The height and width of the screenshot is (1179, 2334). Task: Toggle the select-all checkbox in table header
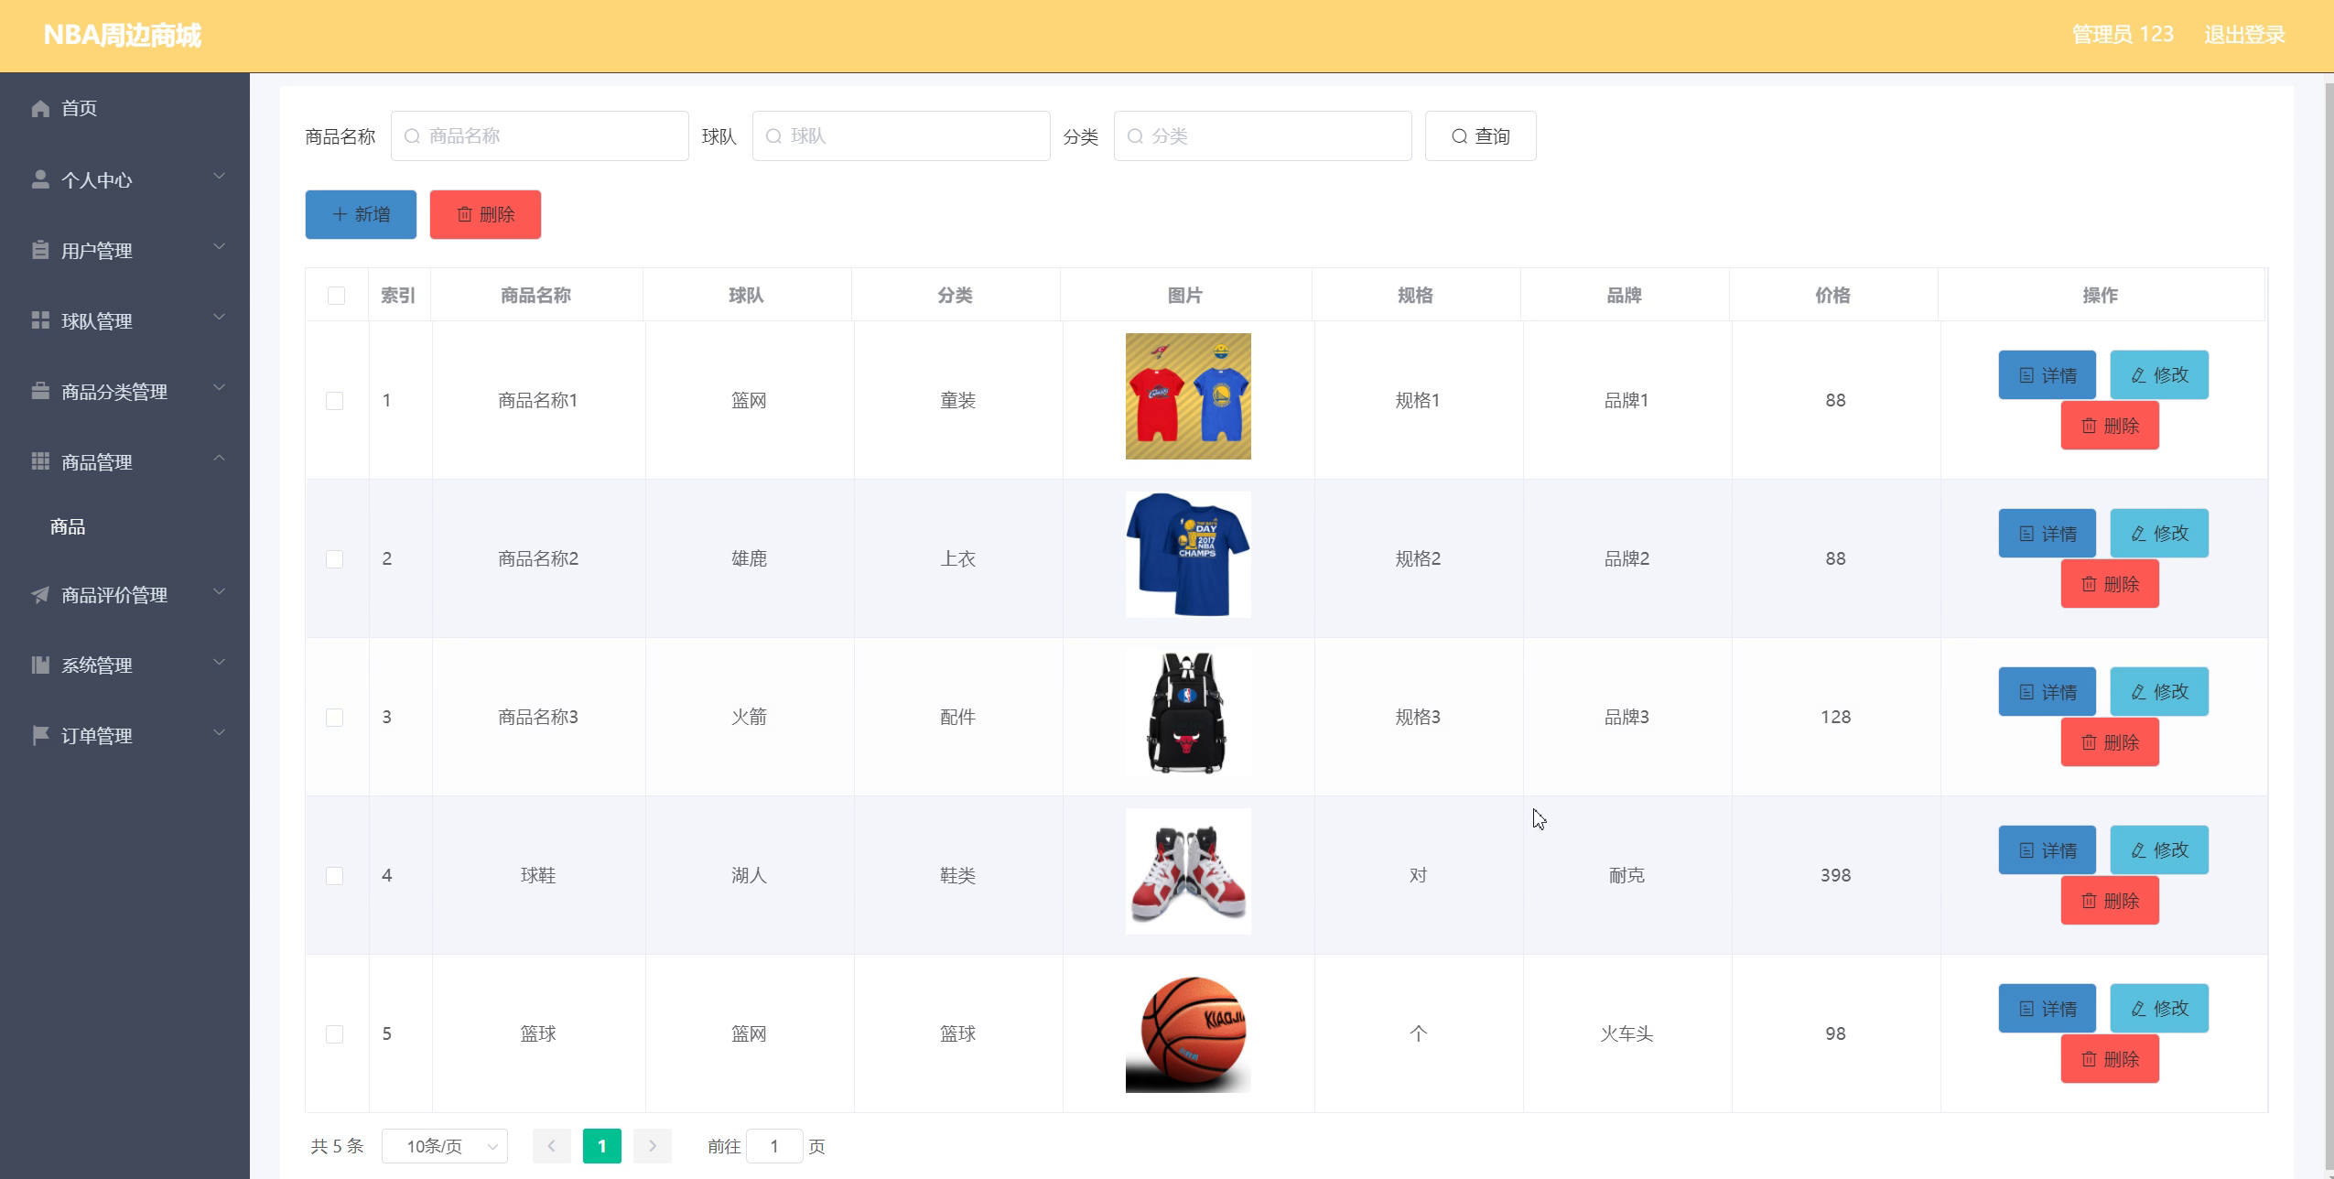[337, 296]
